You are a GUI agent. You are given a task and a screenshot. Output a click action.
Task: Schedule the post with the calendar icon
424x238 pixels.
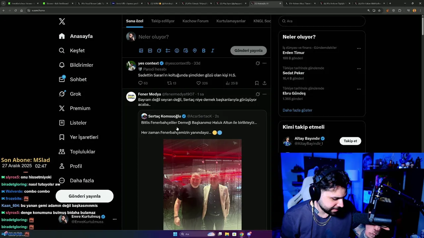pos(186,51)
